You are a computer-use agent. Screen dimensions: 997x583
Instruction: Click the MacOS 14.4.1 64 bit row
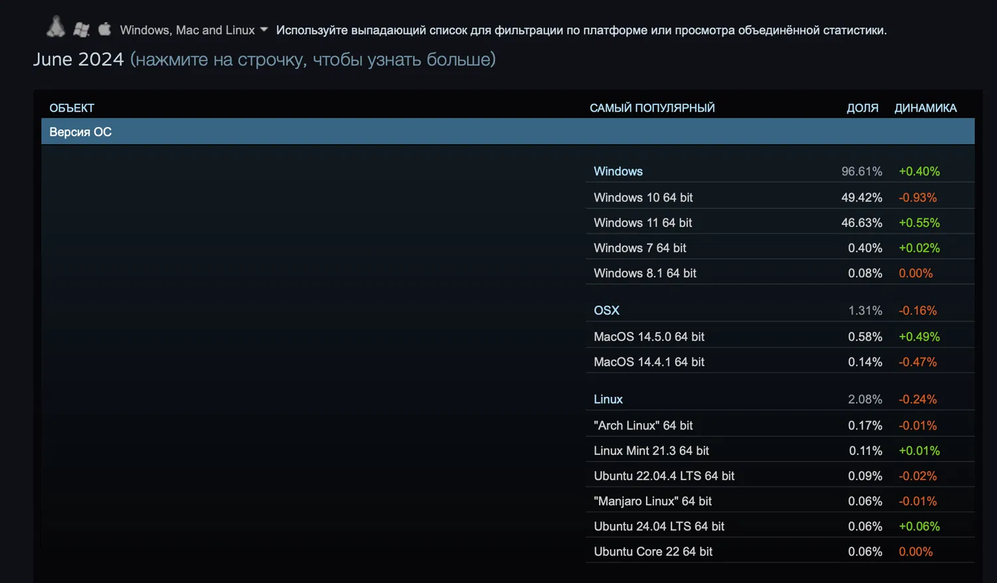780,362
